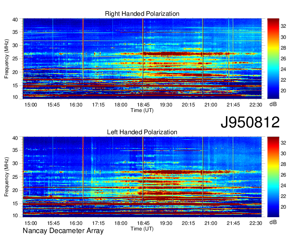Click the 'Left Handed Polarization' title
291x236 pixels.
(x=142, y=132)
